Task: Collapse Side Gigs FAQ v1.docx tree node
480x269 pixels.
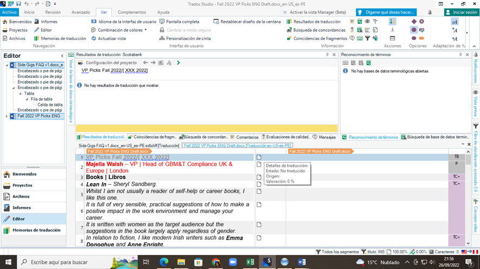Action: click(x=7, y=65)
